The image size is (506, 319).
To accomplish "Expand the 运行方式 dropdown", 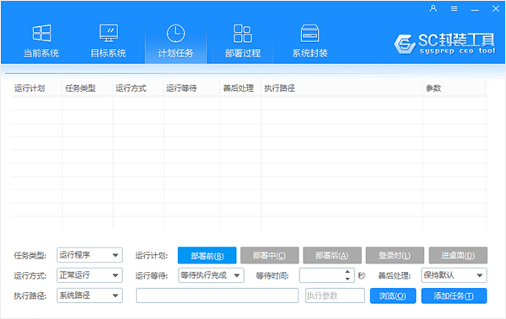I will [x=89, y=275].
